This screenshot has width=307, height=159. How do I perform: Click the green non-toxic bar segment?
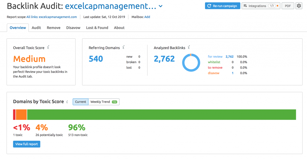[162, 115]
